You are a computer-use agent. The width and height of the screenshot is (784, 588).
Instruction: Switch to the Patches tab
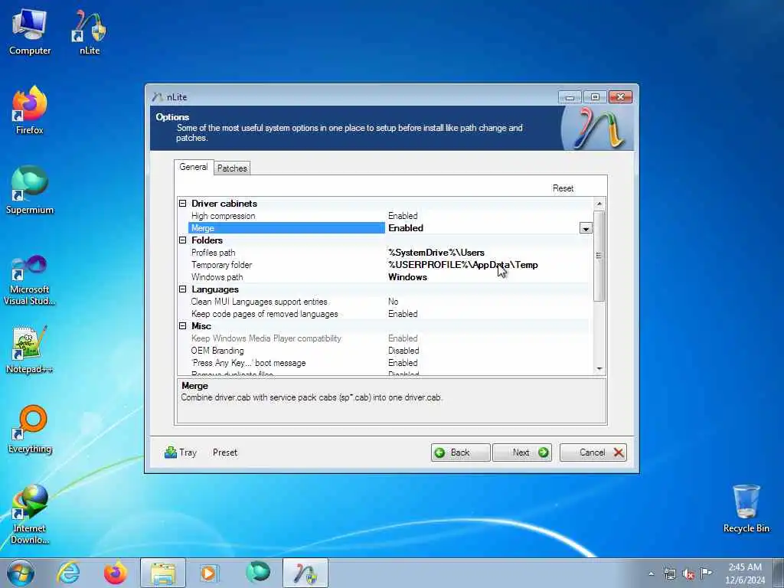pos(232,168)
